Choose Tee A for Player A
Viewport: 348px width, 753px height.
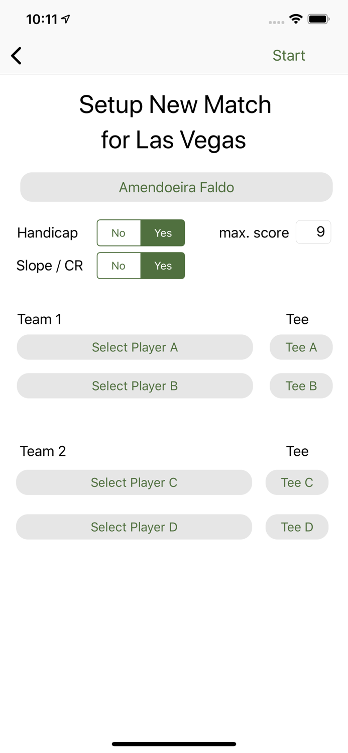point(301,347)
